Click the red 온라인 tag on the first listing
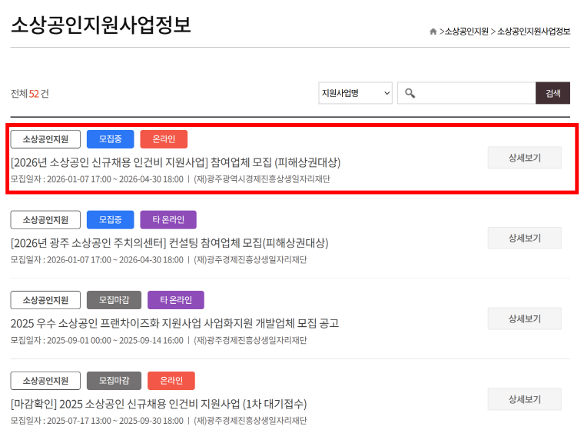 pos(164,139)
